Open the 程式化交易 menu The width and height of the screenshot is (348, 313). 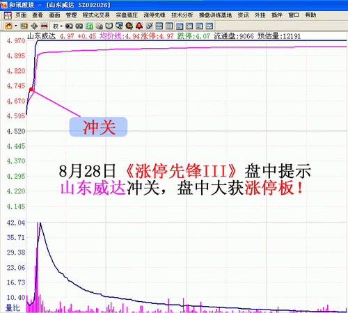pos(96,15)
